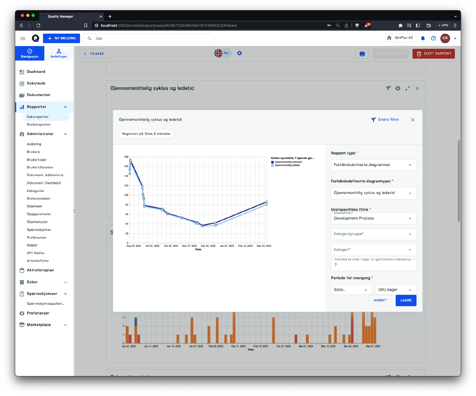
Task: Open the notifications bell
Action: point(423,38)
